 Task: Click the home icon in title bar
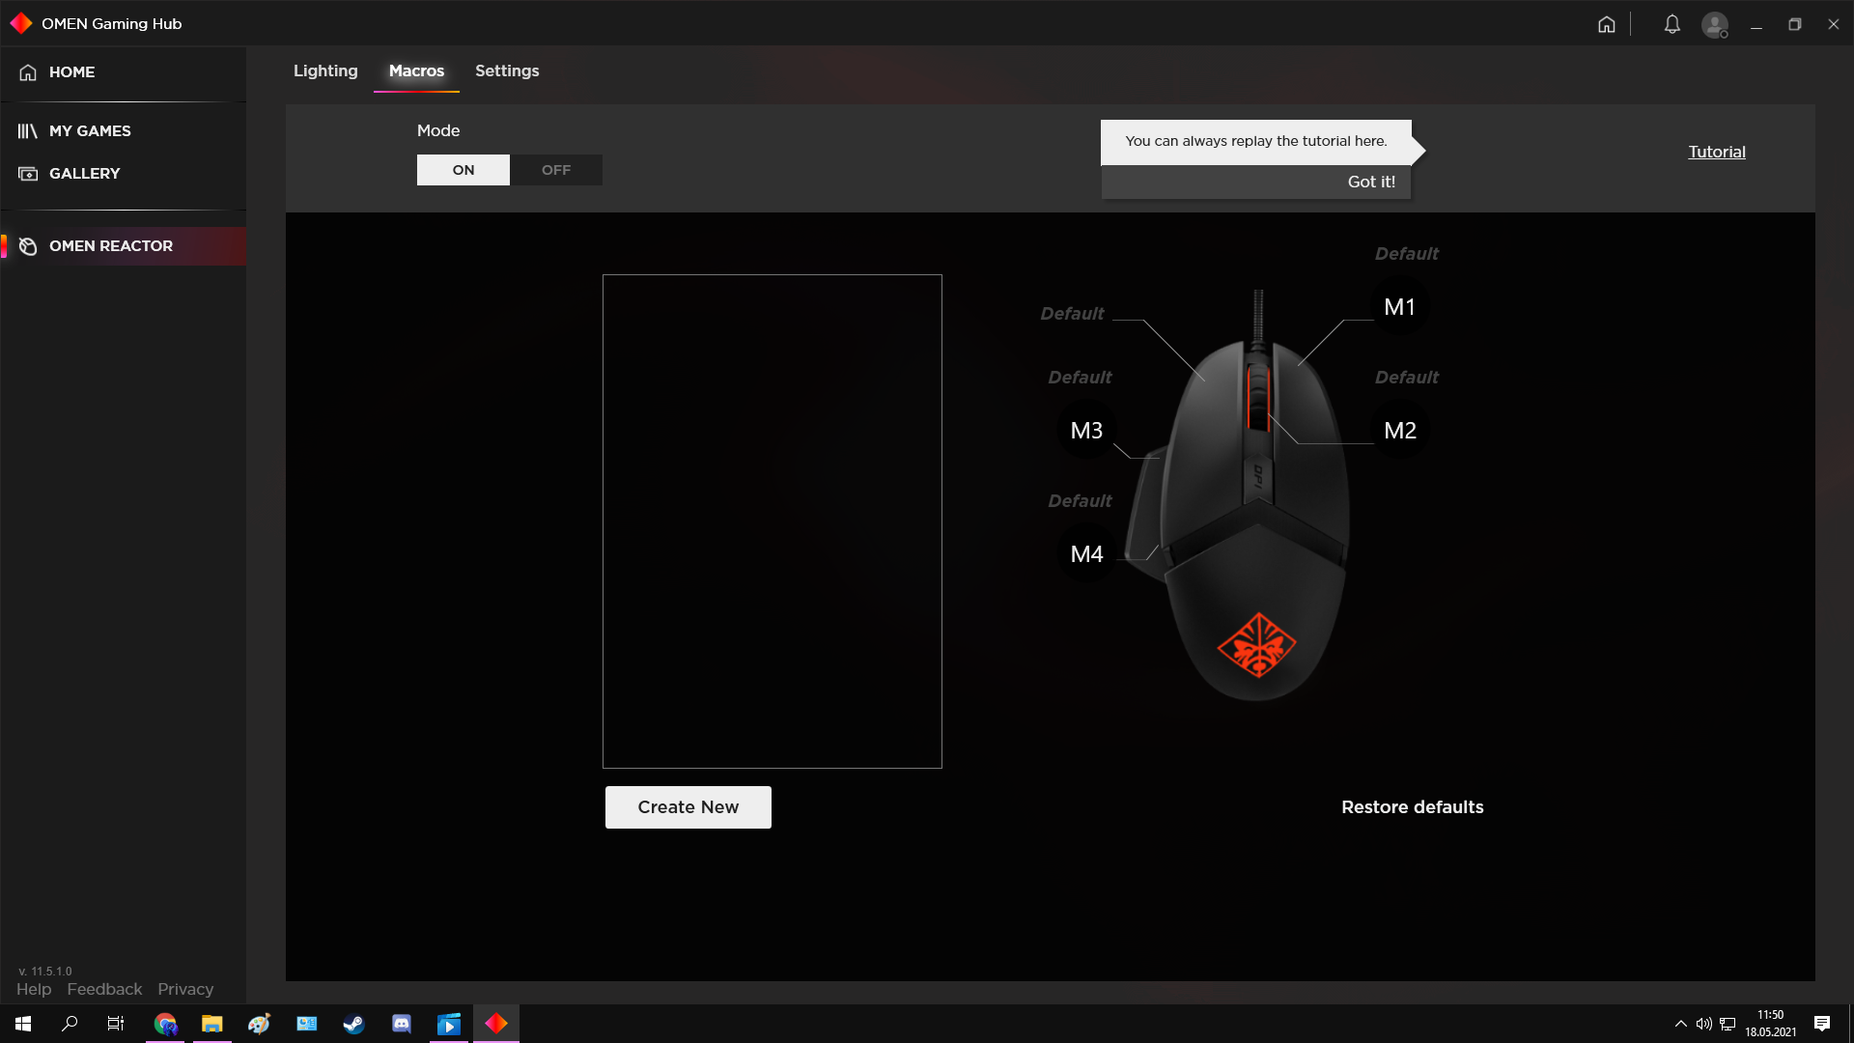click(1606, 24)
